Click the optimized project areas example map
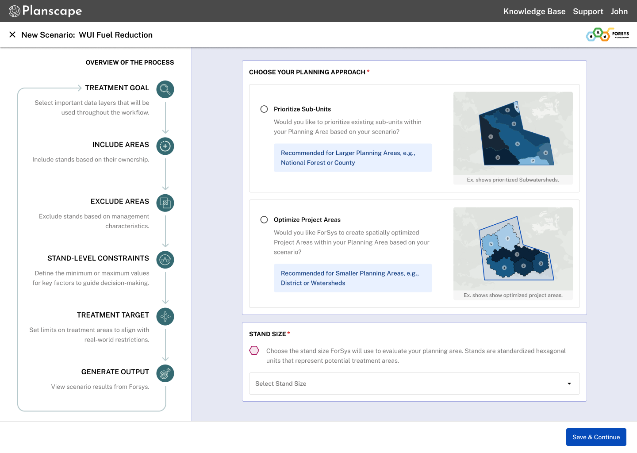 pos(513,249)
